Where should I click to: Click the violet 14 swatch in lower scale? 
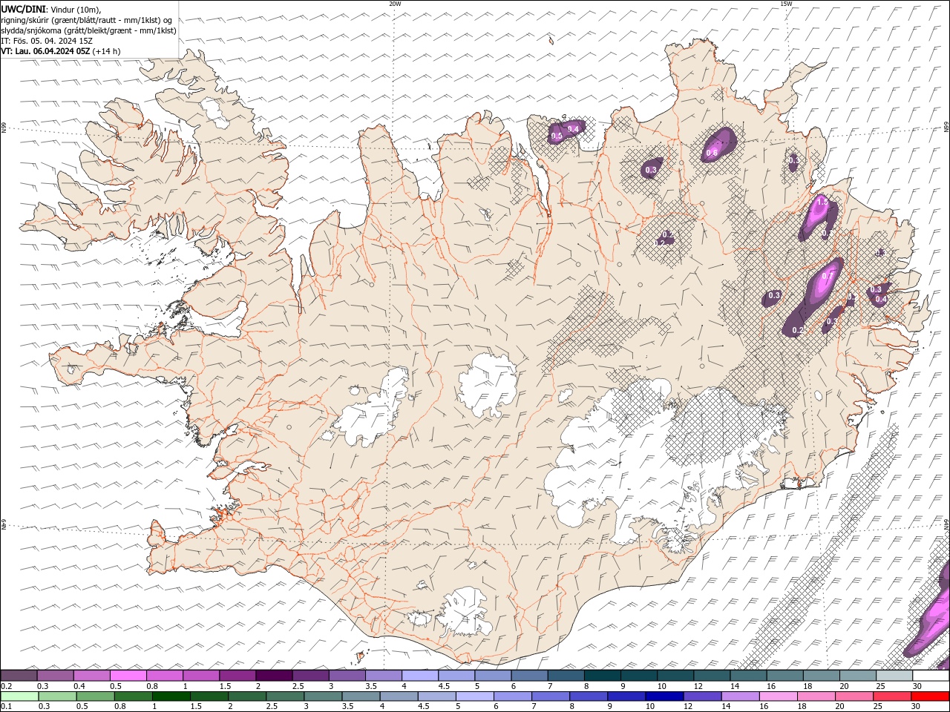(x=741, y=696)
